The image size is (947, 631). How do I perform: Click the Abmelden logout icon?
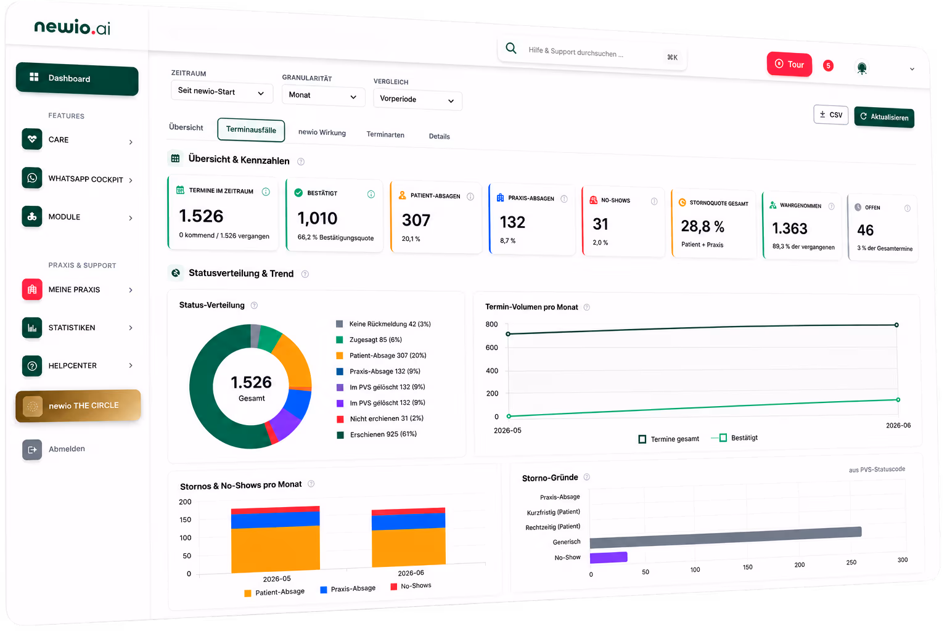point(32,450)
